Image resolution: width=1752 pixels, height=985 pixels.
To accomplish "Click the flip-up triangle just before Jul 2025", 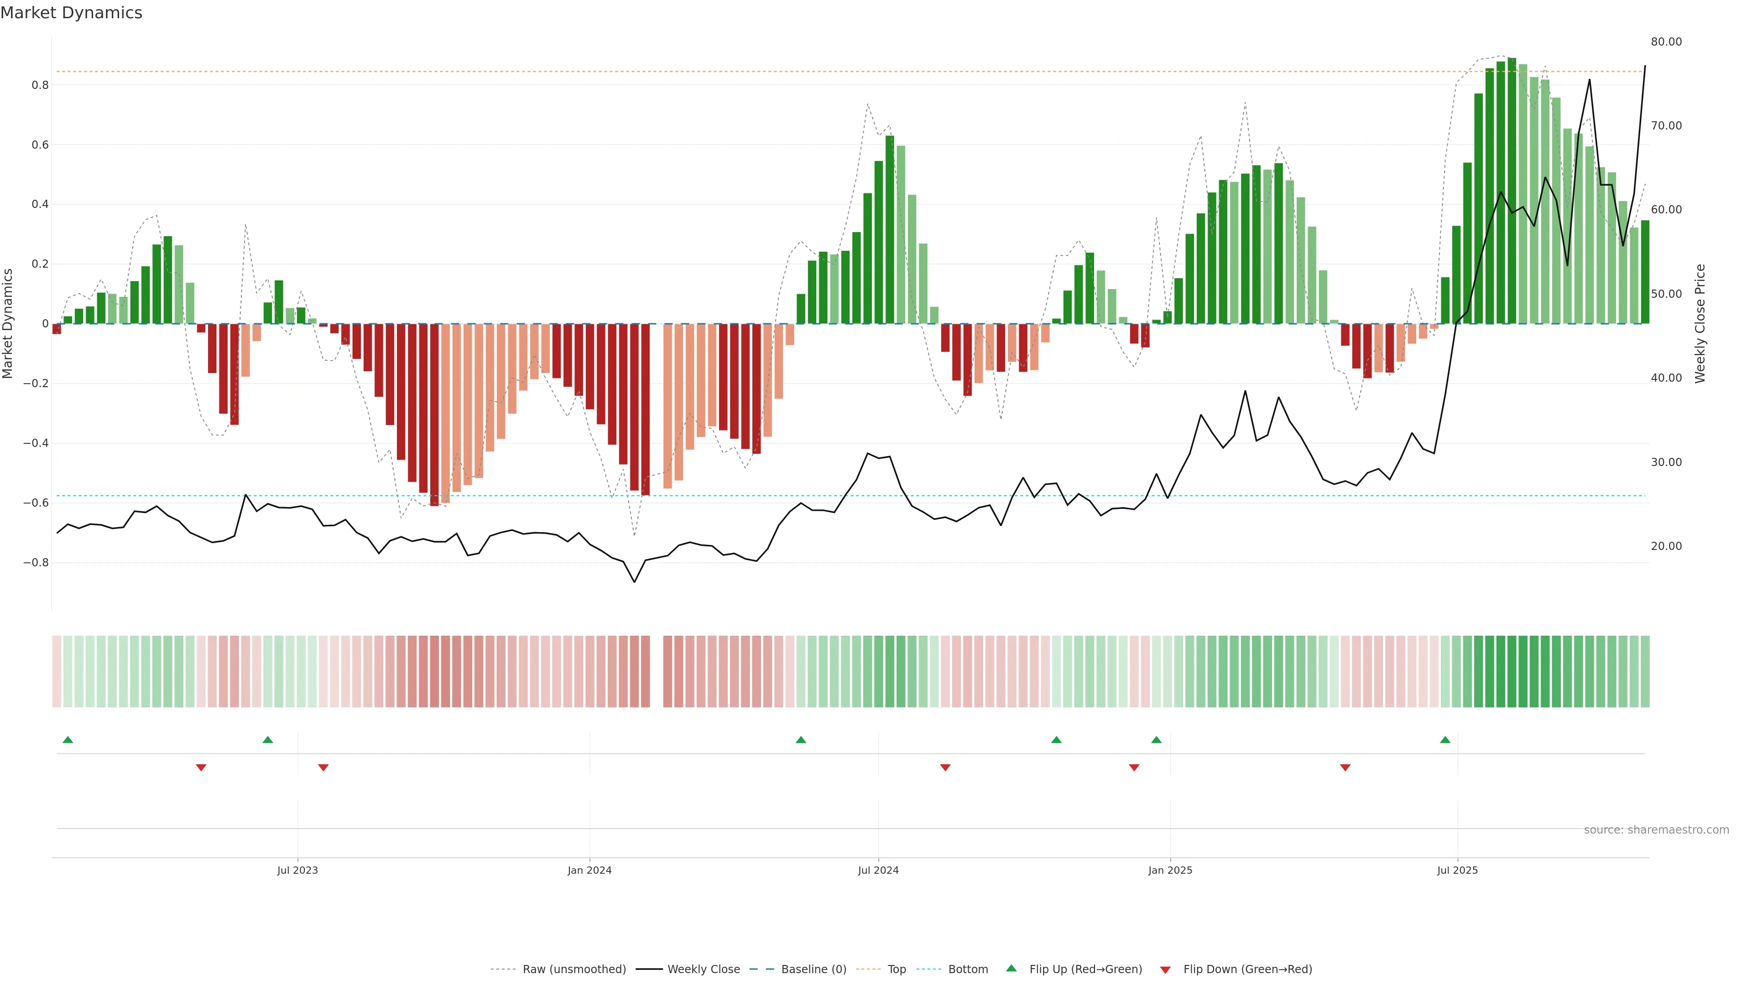I will (1444, 740).
